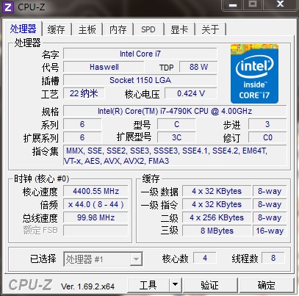
Task: Click the 核心速度 value 4400.55 MHz
Action: tap(96, 191)
